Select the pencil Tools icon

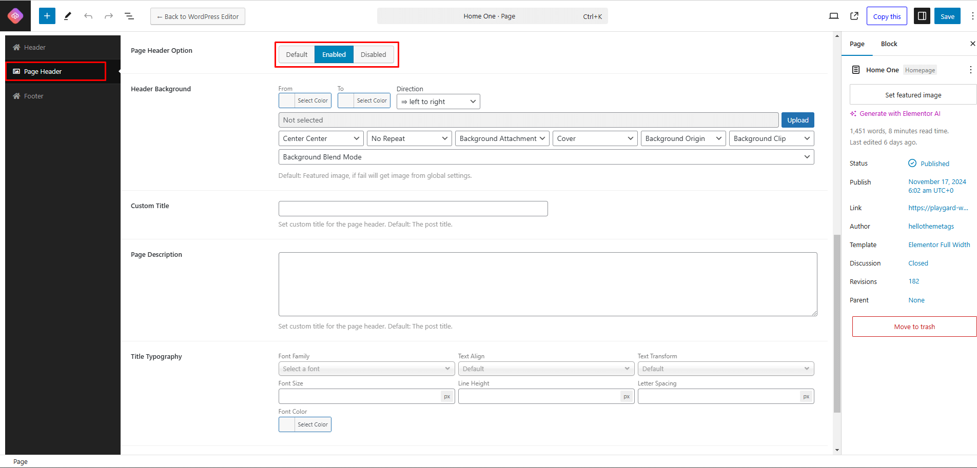68,16
